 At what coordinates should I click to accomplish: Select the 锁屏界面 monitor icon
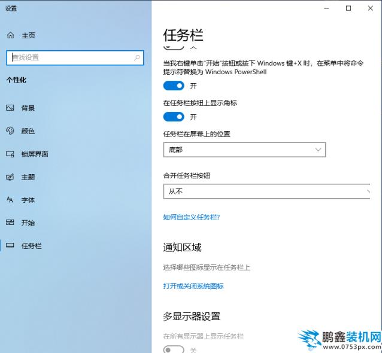[x=10, y=154]
